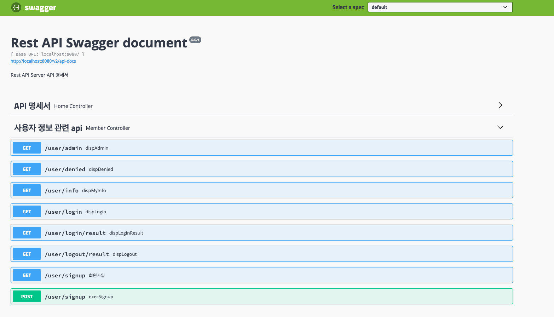
Task: Open the localhost api-docs link
Action: [43, 61]
